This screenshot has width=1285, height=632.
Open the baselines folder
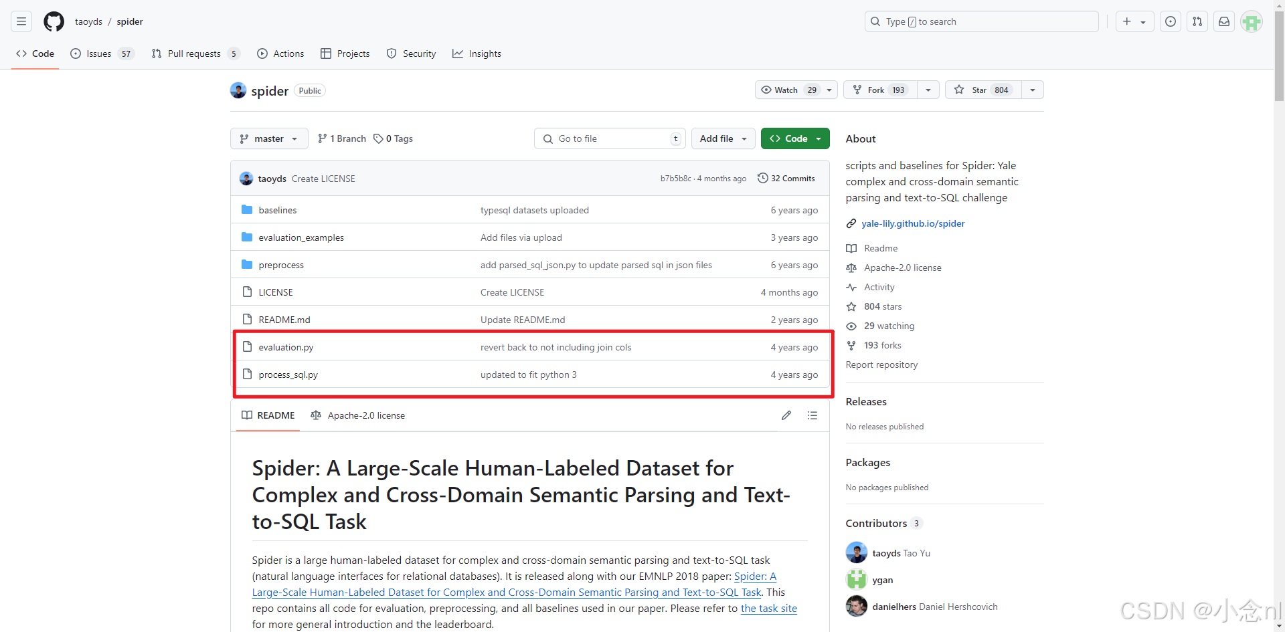pyautogui.click(x=278, y=210)
